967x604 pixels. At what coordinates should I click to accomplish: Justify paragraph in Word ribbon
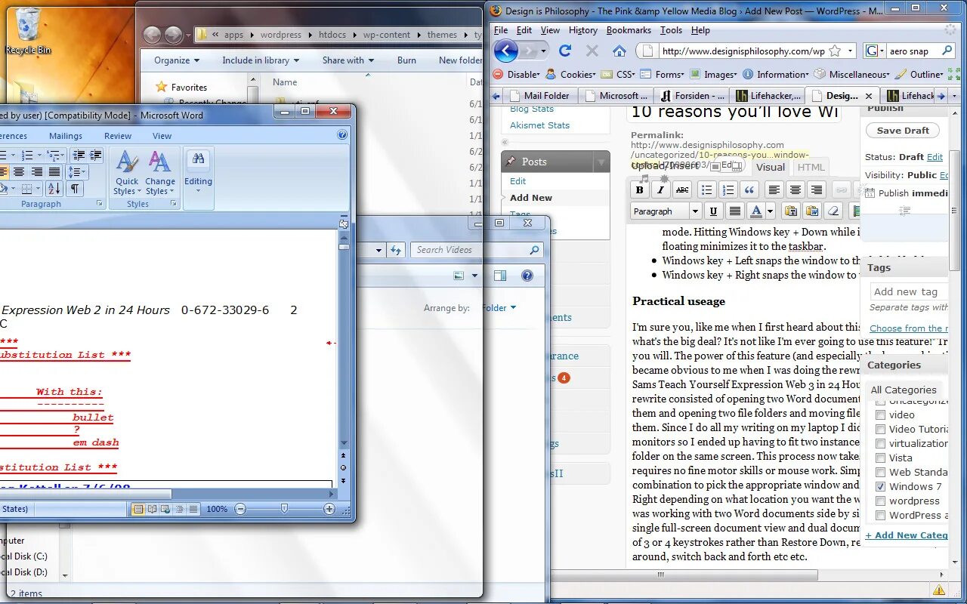coord(54,172)
